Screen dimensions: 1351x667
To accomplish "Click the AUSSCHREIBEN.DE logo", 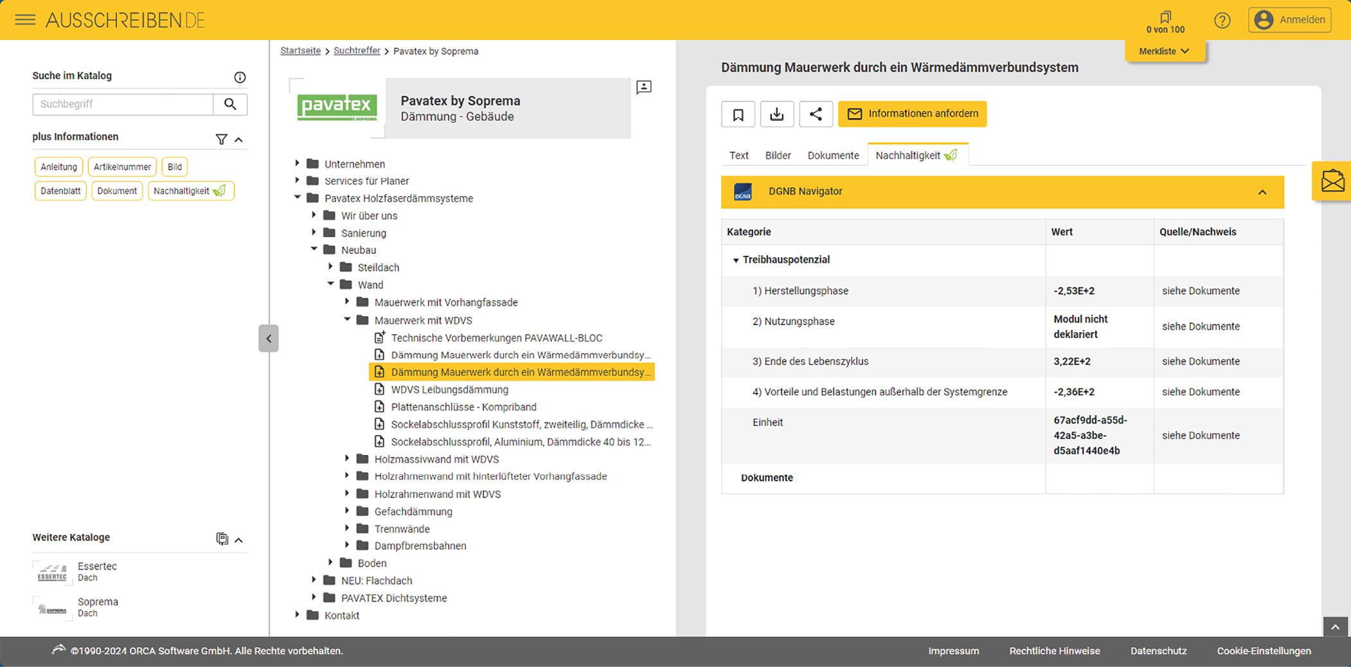I will tap(125, 21).
